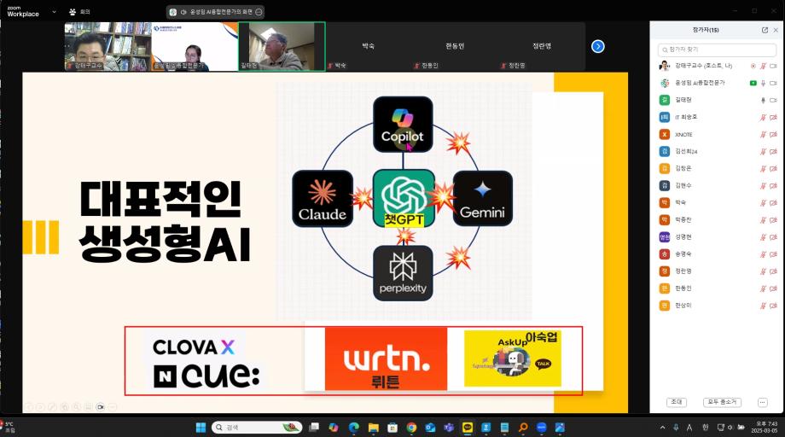Click the CLOVA X logo on slide
Viewport: 785px width, 437px height.
point(194,347)
